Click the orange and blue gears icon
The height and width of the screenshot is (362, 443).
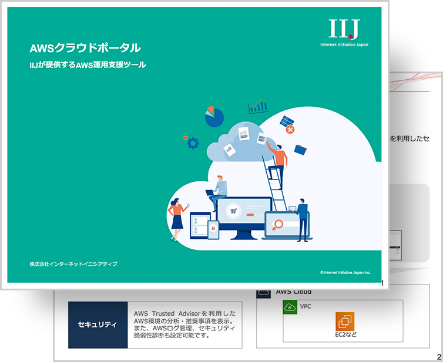coord(192,142)
